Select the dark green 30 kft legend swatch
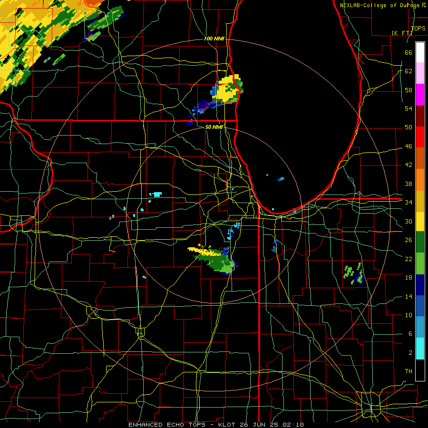 coord(420,242)
